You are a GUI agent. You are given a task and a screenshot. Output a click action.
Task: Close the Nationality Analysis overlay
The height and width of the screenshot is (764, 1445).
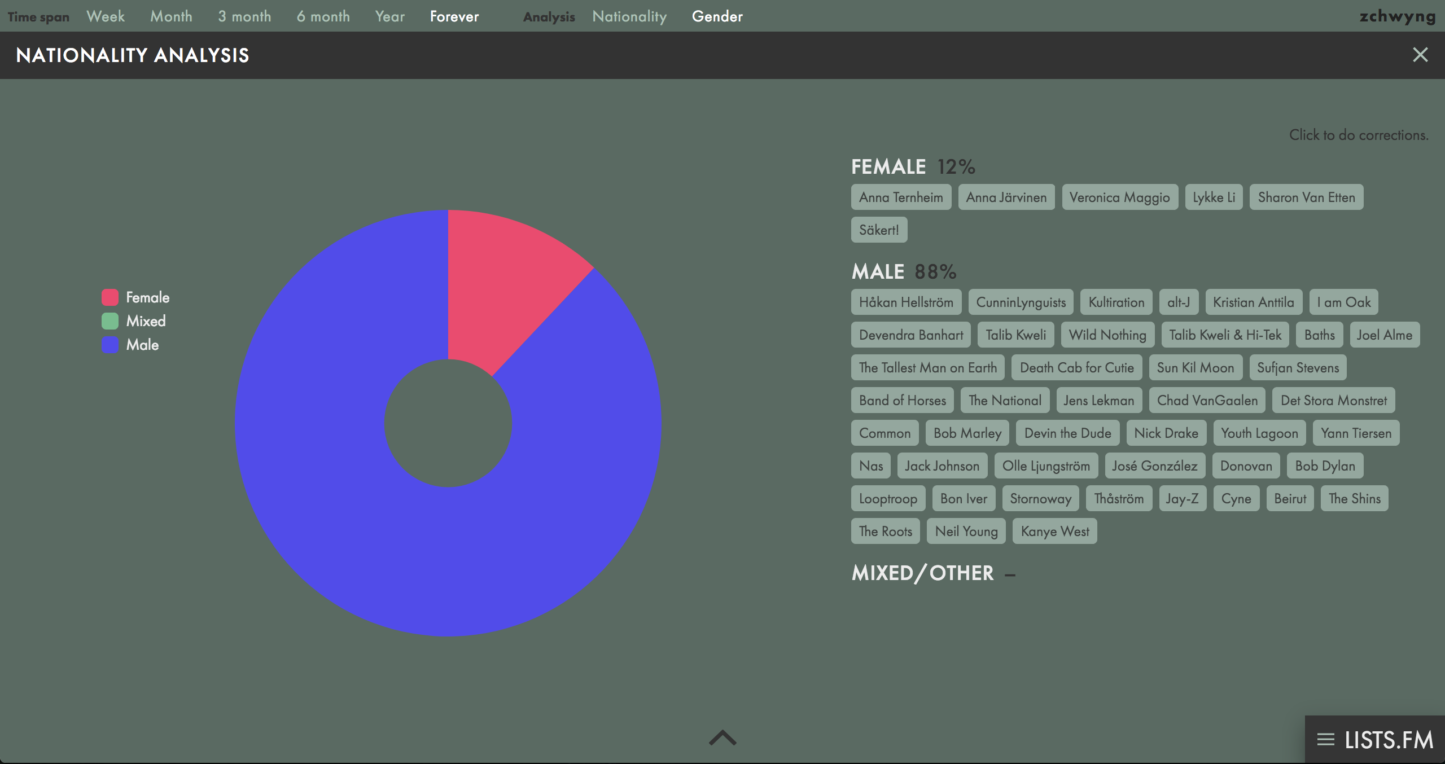(x=1421, y=55)
